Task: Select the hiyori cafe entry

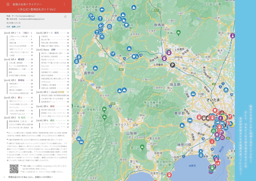Action: click(55, 66)
